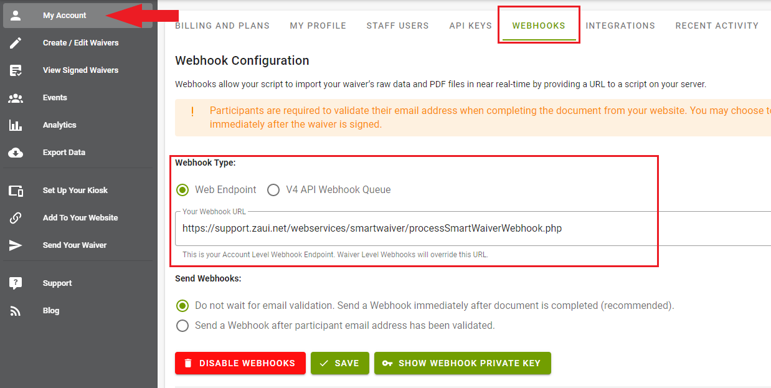Open the Support question bubble icon
Image resolution: width=771 pixels, height=388 pixels.
[16, 283]
